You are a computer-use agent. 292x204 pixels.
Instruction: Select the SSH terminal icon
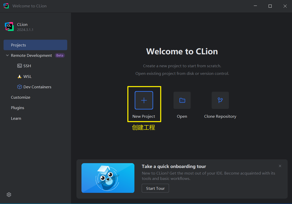(x=20, y=66)
